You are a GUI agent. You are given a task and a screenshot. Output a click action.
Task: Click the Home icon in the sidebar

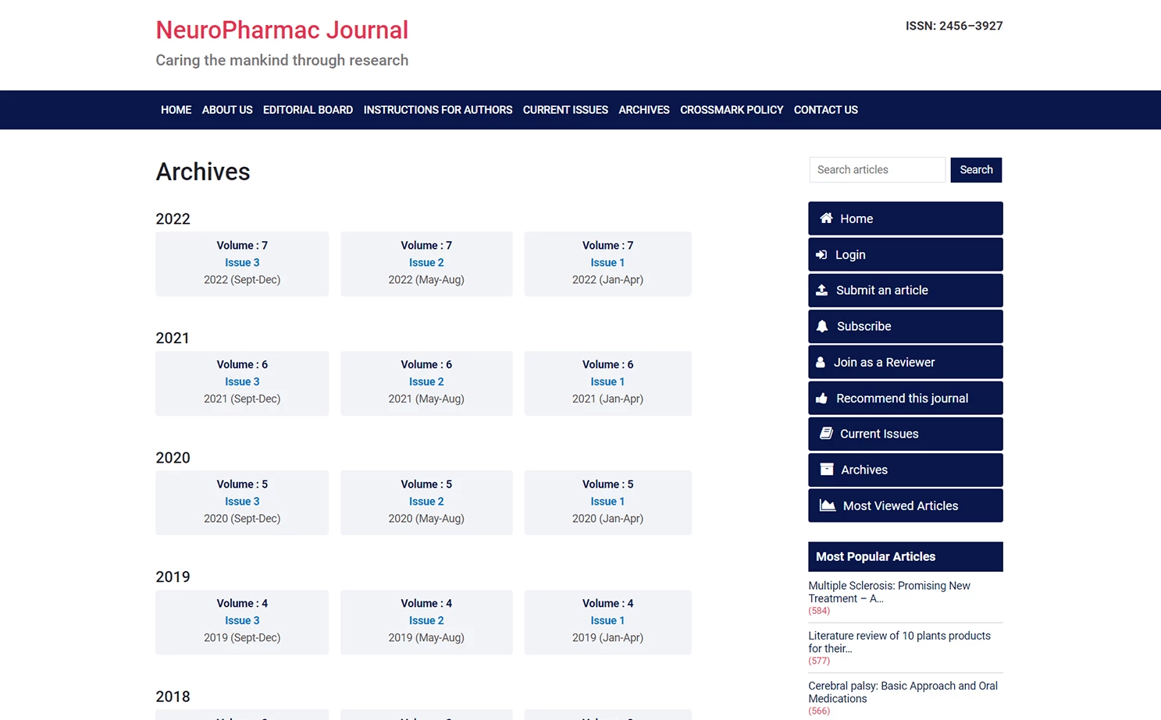825,218
